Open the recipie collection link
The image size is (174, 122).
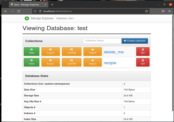(110, 63)
